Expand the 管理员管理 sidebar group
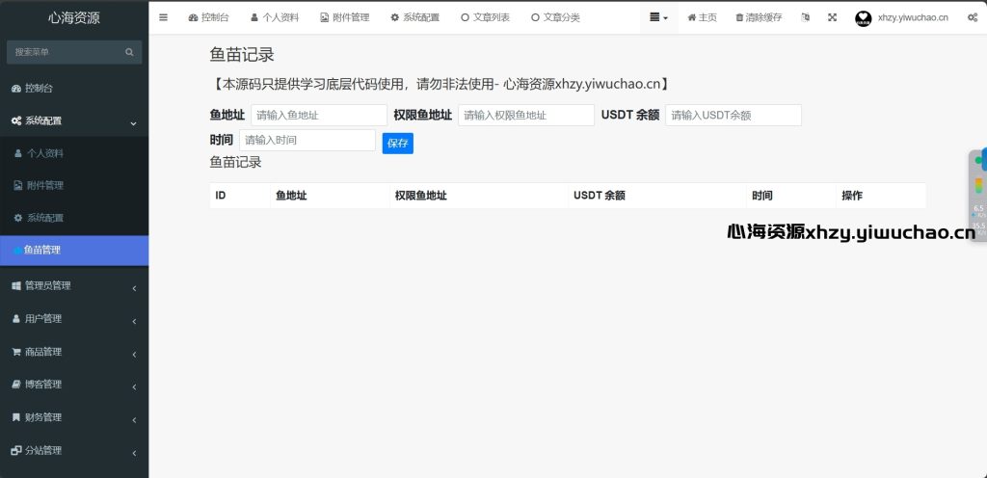Image resolution: width=987 pixels, height=478 pixels. pos(74,285)
